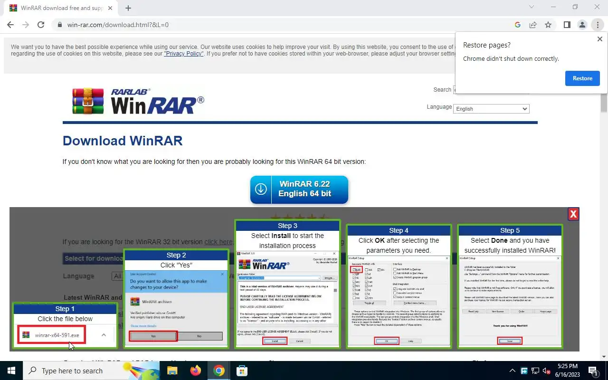Click the address bar URL
The image size is (608, 380).
(118, 25)
